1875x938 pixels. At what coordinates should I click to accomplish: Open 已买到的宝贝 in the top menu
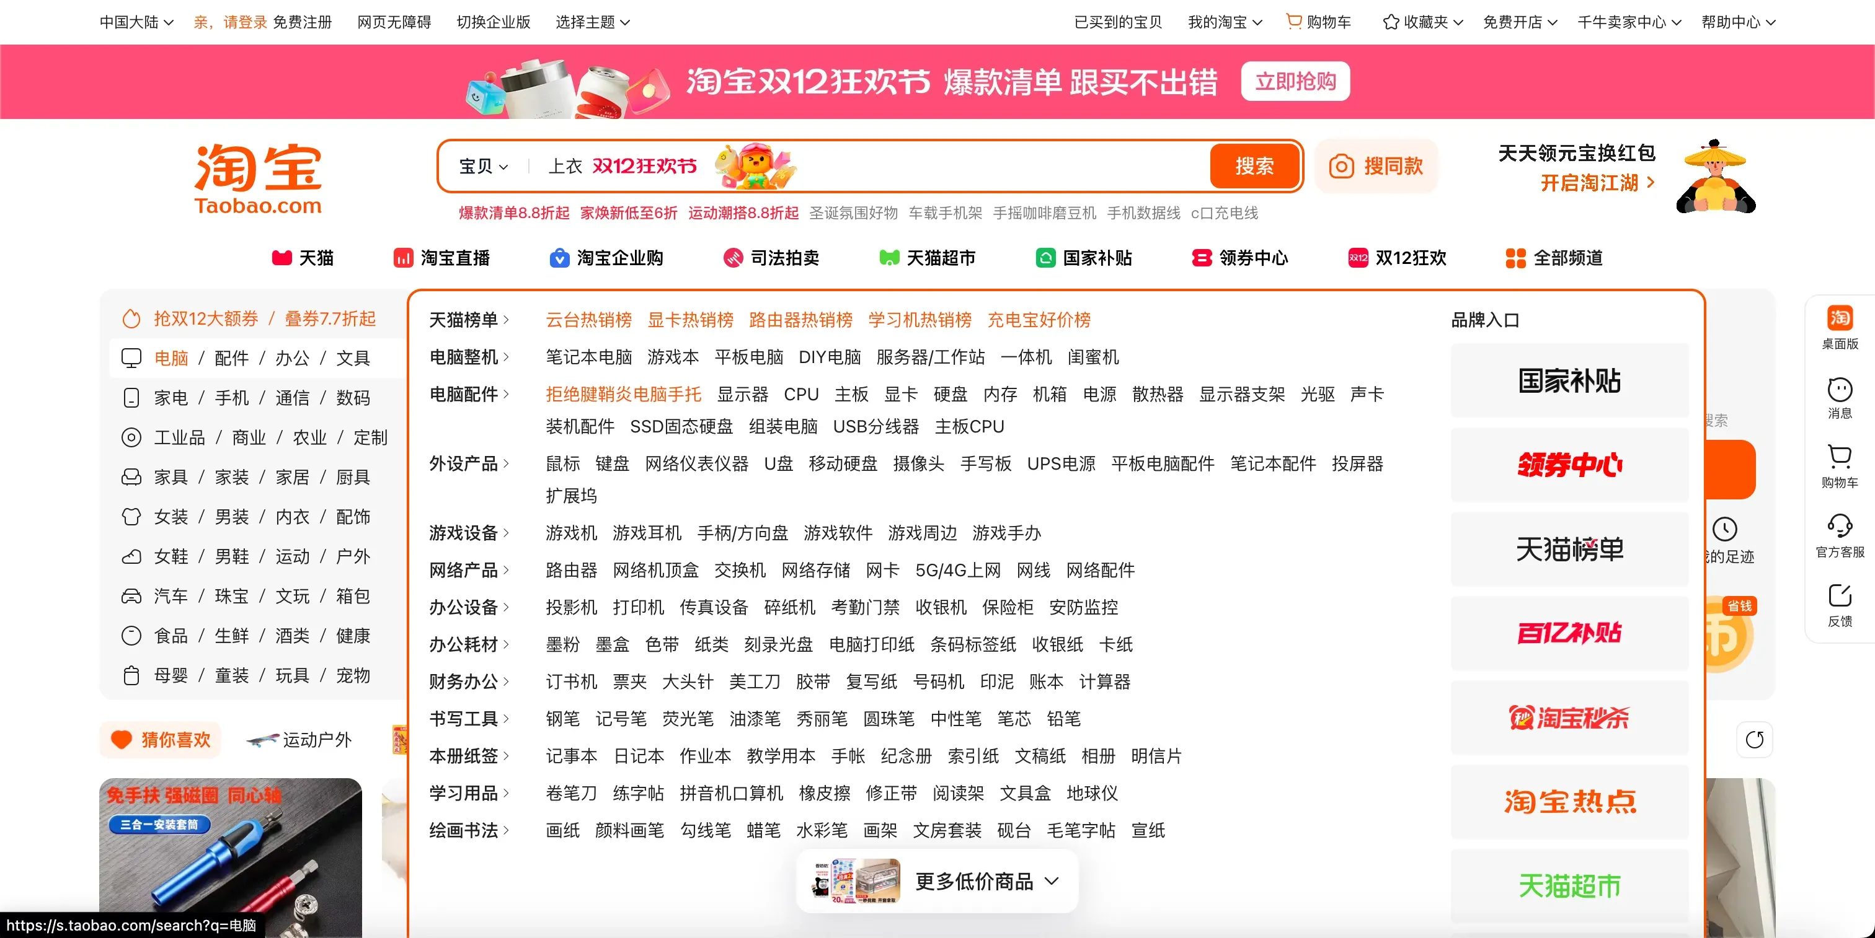point(1117,22)
